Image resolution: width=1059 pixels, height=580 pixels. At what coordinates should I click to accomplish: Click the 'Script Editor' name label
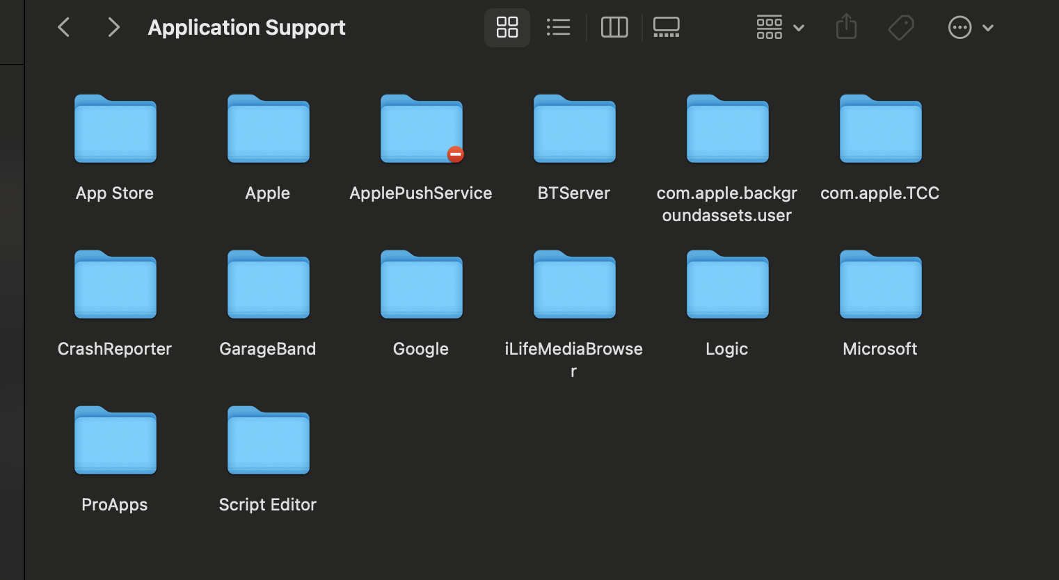point(268,505)
